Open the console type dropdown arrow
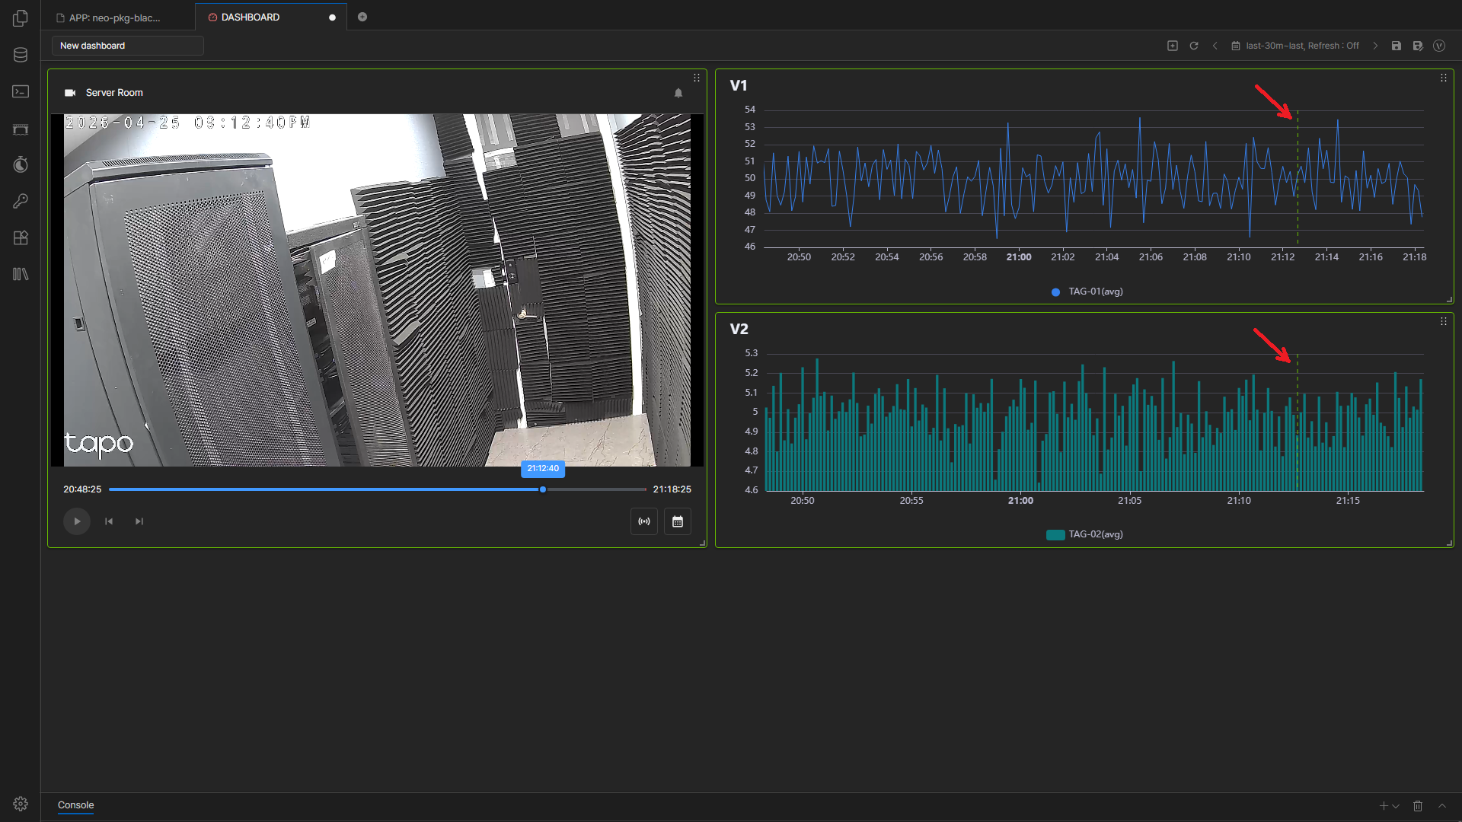 tap(1396, 806)
